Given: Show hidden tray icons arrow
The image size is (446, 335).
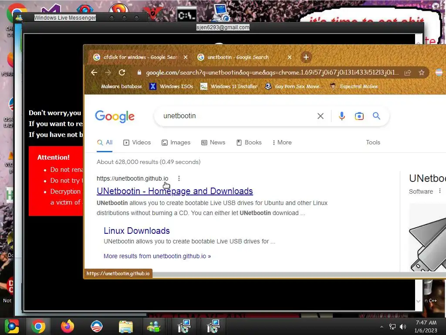Looking at the screenshot, I should point(382,327).
